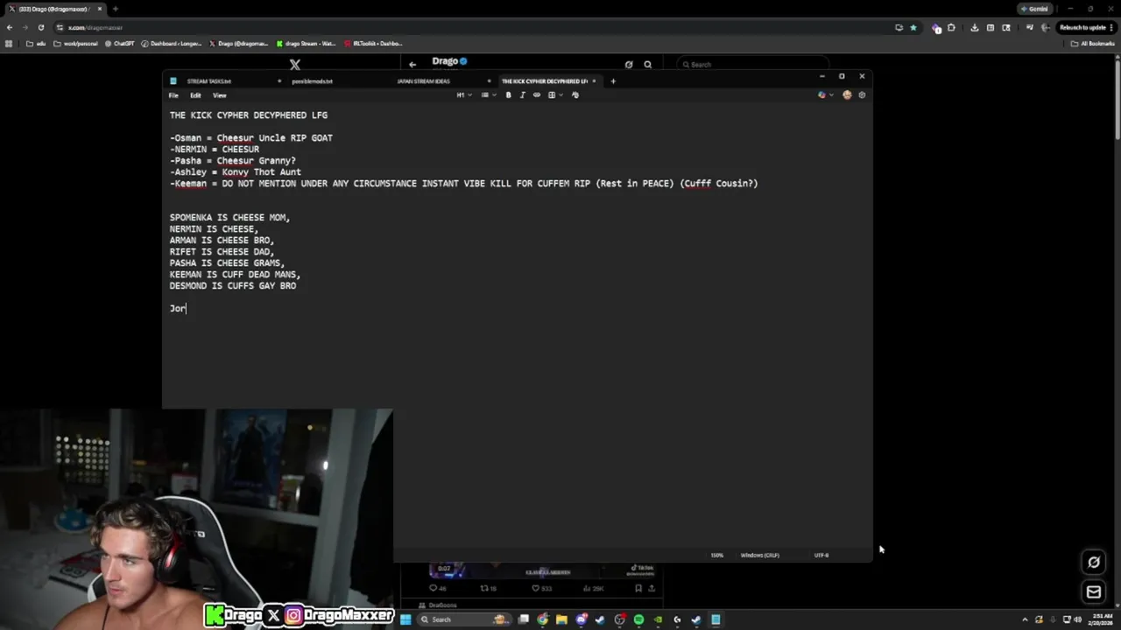
Task: Open Chrome extensions puzzle icon
Action: pos(952,27)
